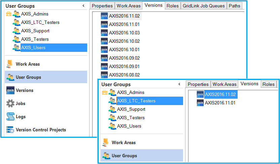The image size is (280, 164).
Task: Open the Properties tab in back window
Action: click(102, 6)
